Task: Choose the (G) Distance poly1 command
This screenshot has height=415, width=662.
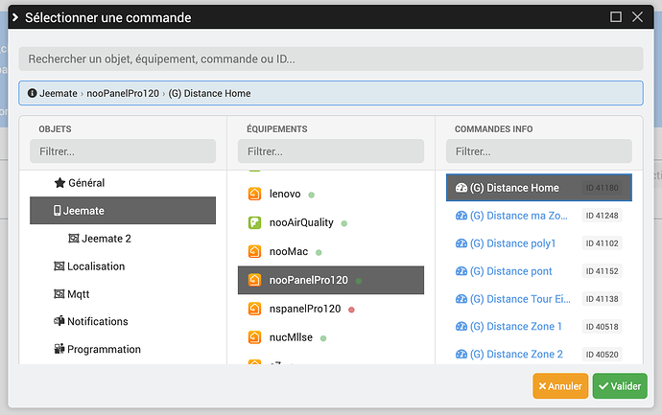Action: tap(539, 243)
